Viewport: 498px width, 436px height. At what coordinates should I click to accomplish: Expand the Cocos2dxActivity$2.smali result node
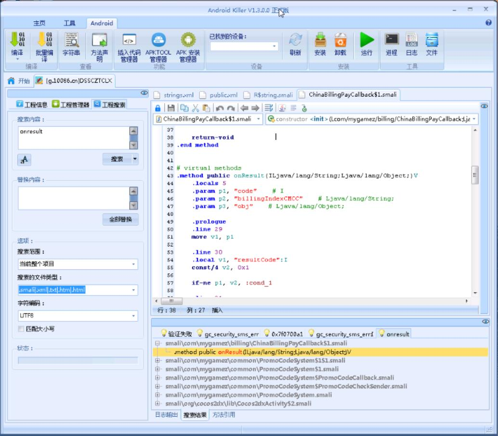pos(157,404)
